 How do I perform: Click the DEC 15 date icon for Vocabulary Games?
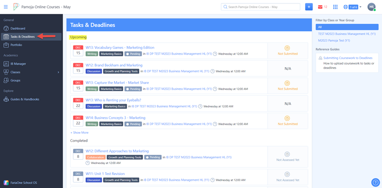(78, 51)
